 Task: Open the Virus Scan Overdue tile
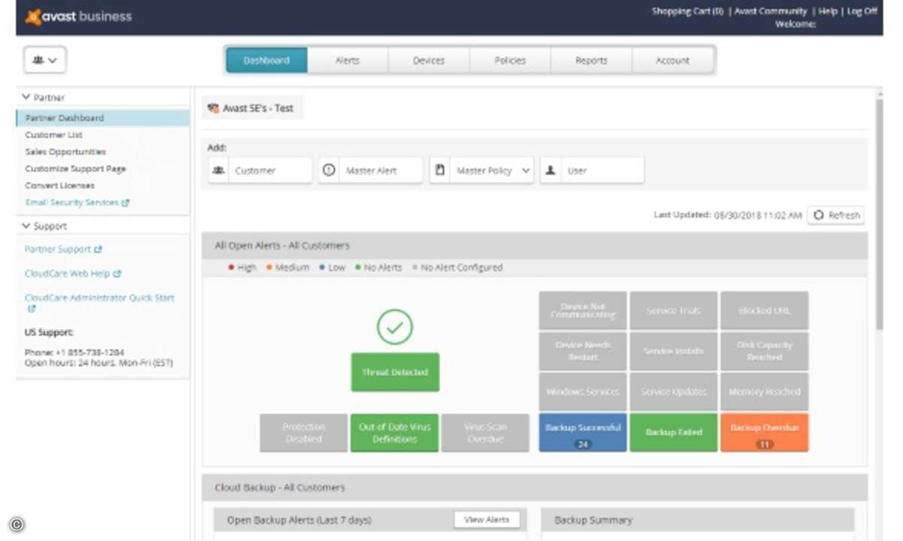tap(485, 433)
